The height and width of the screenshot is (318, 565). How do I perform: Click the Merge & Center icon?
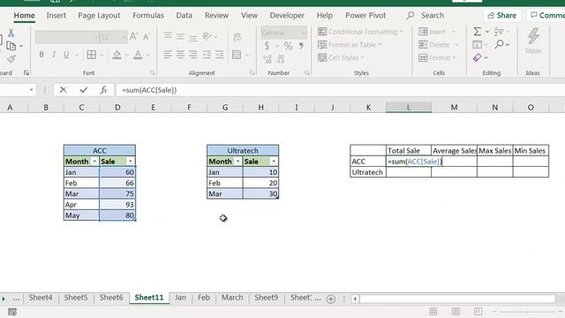[237, 55]
